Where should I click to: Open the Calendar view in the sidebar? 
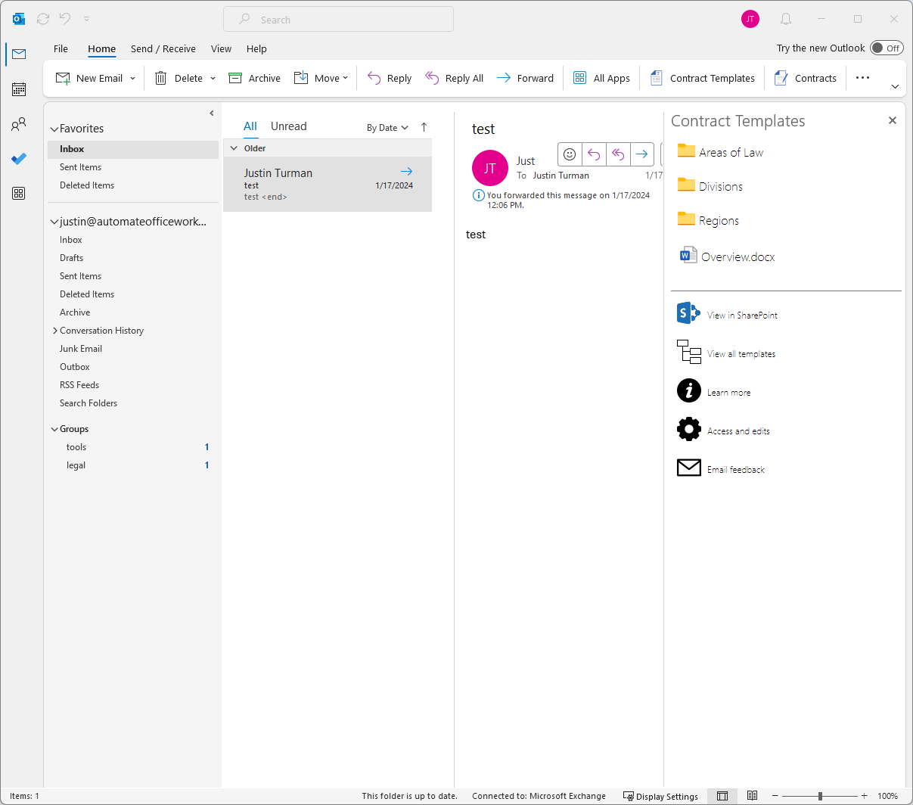[x=19, y=89]
